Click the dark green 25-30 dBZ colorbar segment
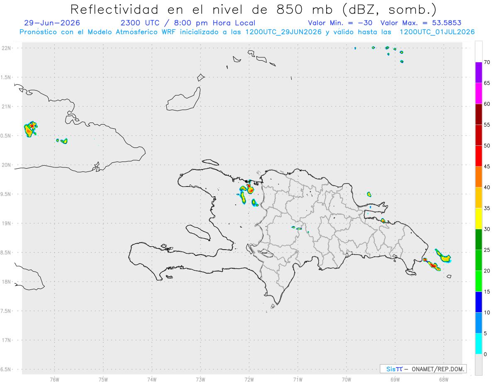Viewport: 498px width, 385px height. (478, 240)
